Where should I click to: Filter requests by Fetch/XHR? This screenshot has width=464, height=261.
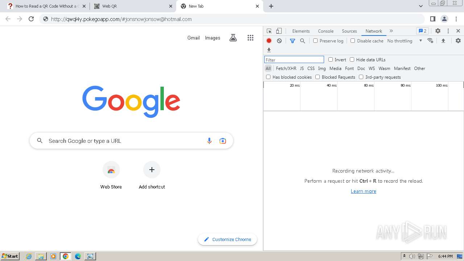coord(286,69)
